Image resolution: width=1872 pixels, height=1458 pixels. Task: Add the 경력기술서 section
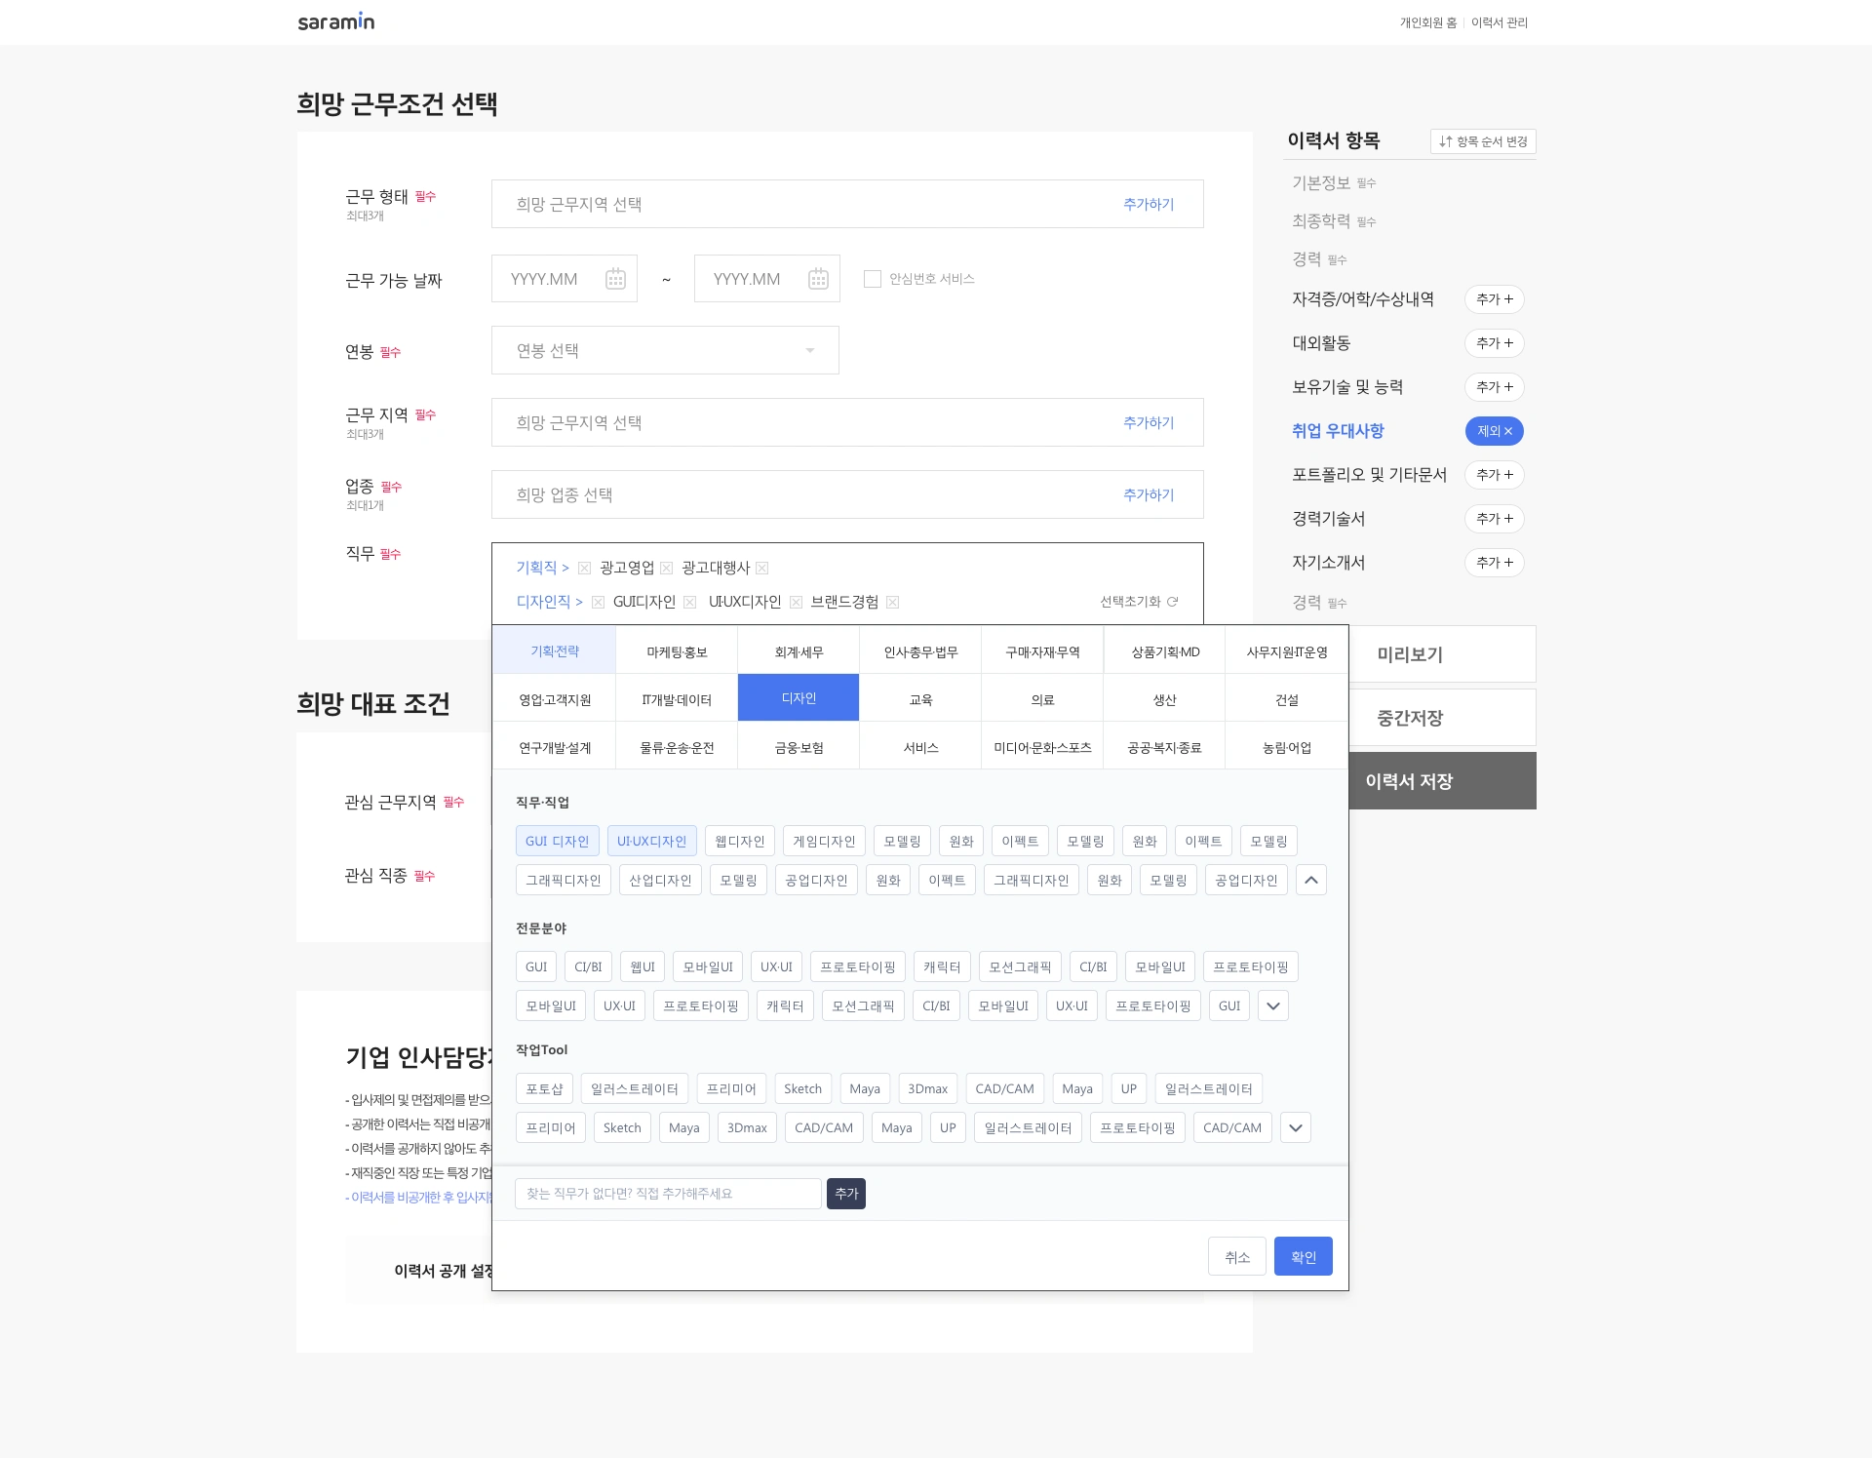[x=1494, y=519]
